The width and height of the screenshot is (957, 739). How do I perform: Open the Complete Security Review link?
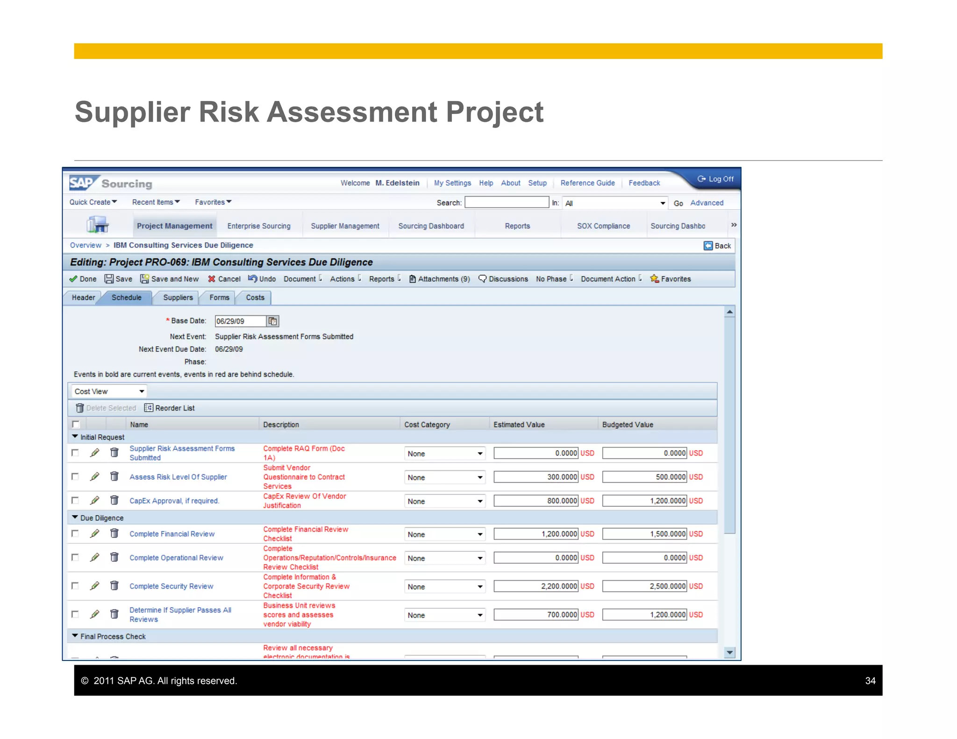[171, 586]
